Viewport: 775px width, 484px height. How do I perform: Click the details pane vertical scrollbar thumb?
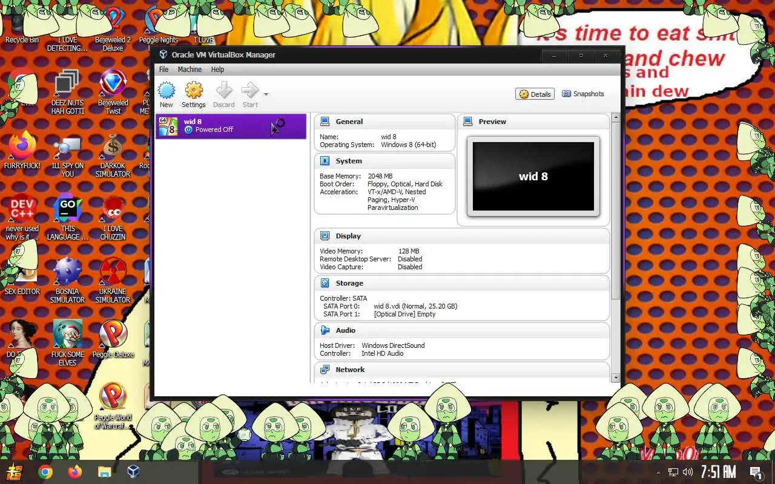coord(616,211)
